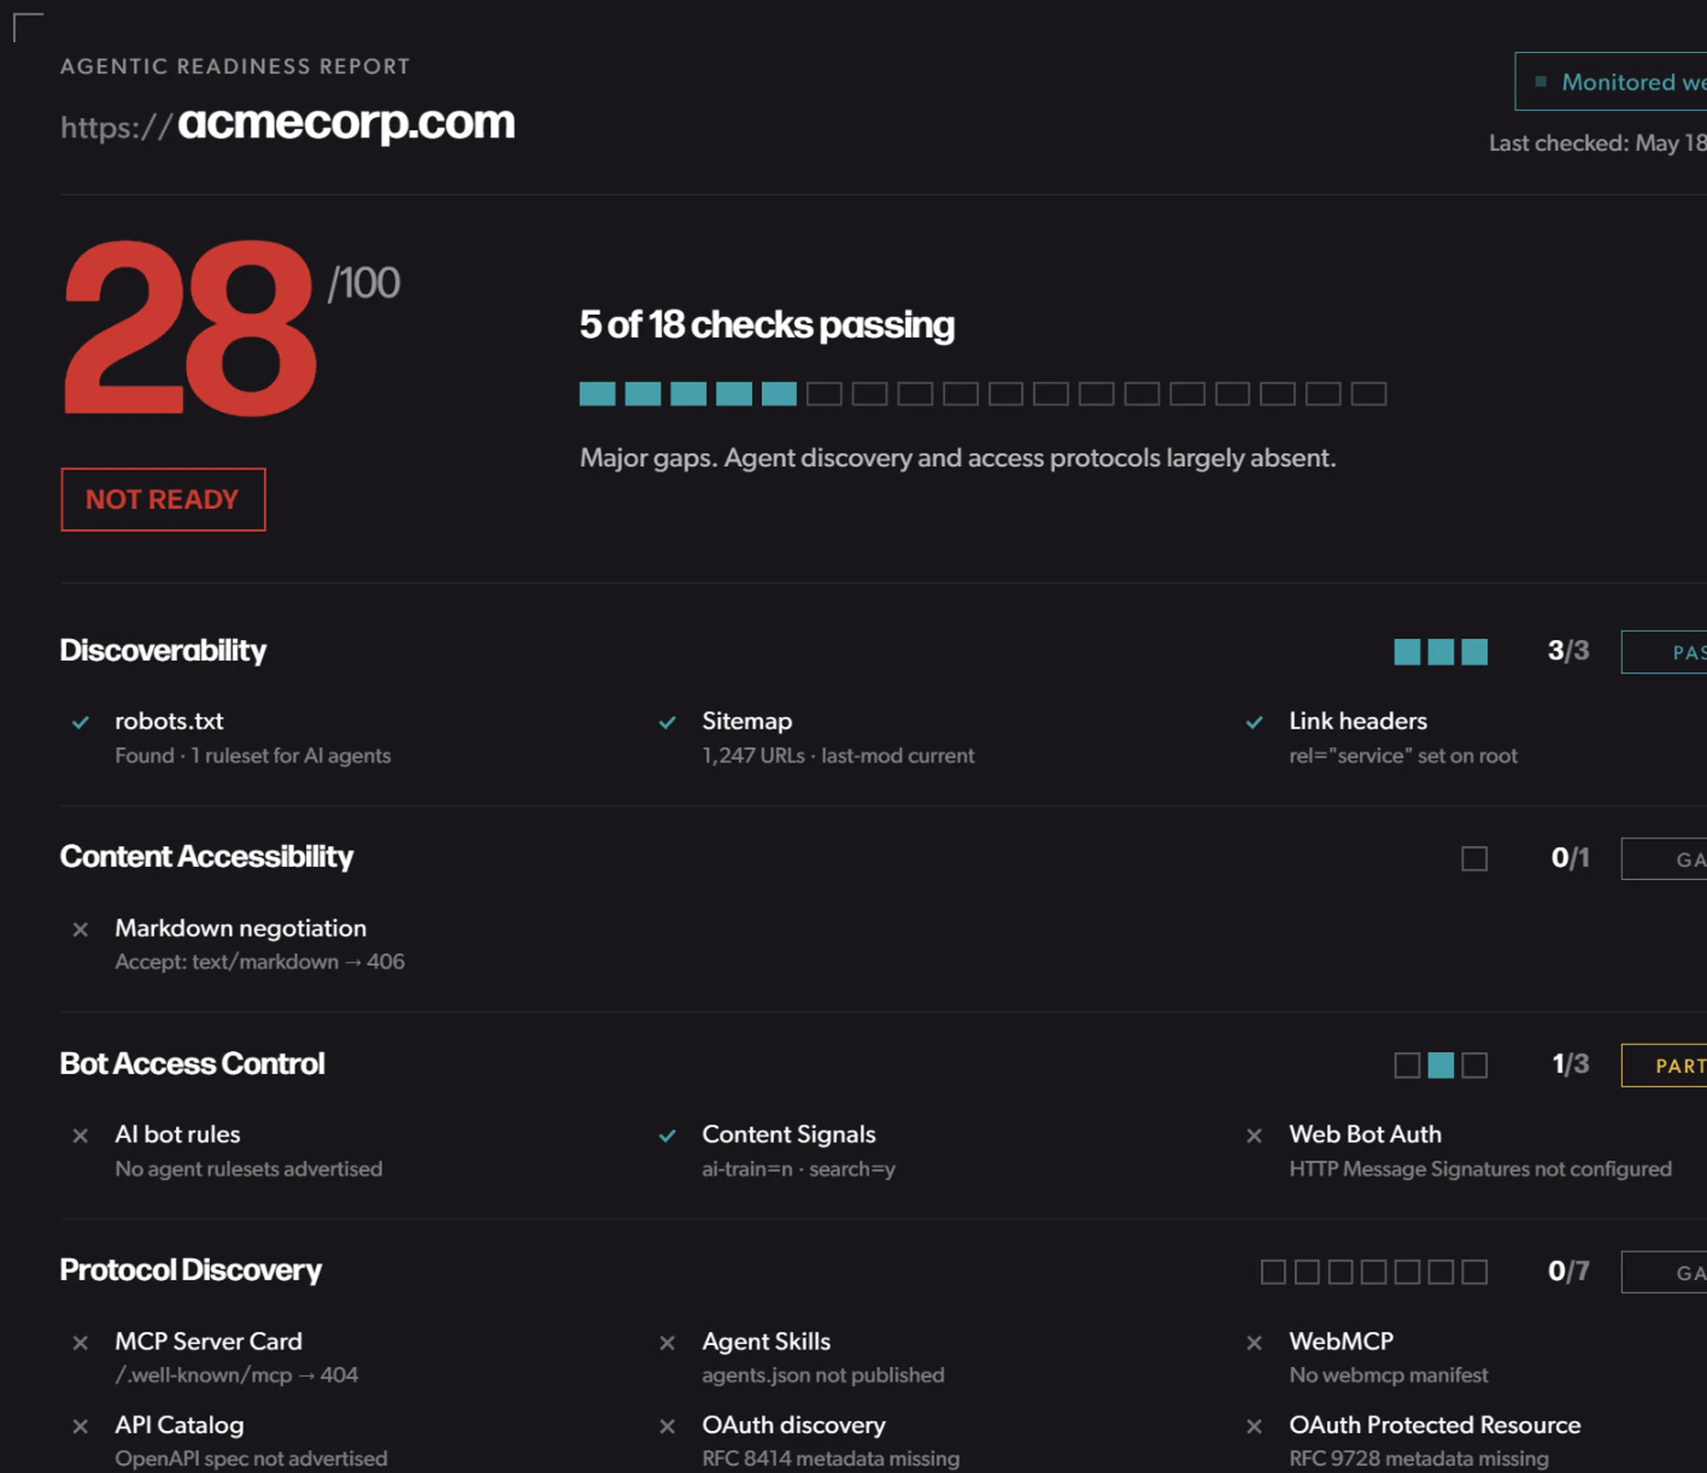
Task: Click the Web Bot Auth check title
Action: (x=1365, y=1134)
